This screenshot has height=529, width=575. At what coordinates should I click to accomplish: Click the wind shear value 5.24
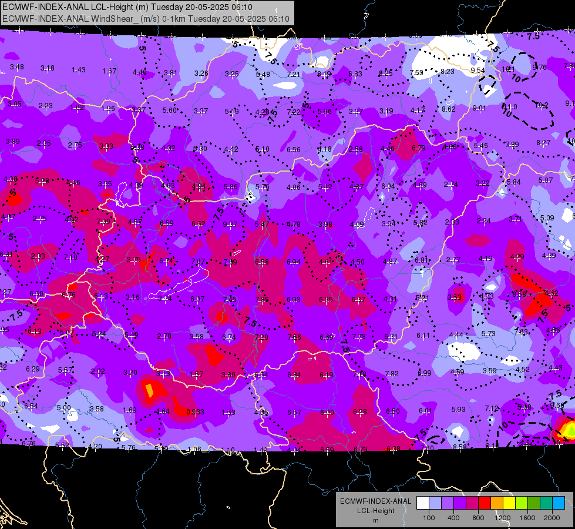[99, 334]
